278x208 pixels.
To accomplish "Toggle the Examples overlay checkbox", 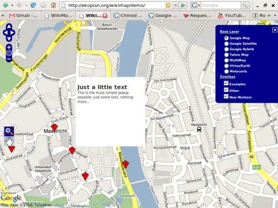I will [x=226, y=83].
